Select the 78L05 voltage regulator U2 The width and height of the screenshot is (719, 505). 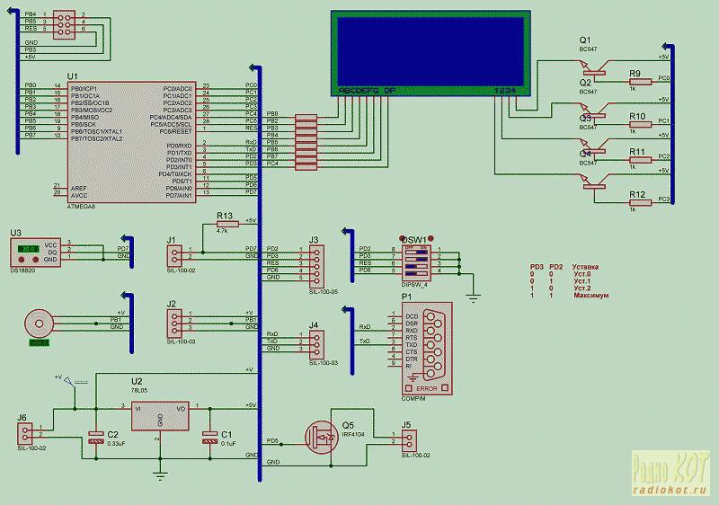coord(160,416)
